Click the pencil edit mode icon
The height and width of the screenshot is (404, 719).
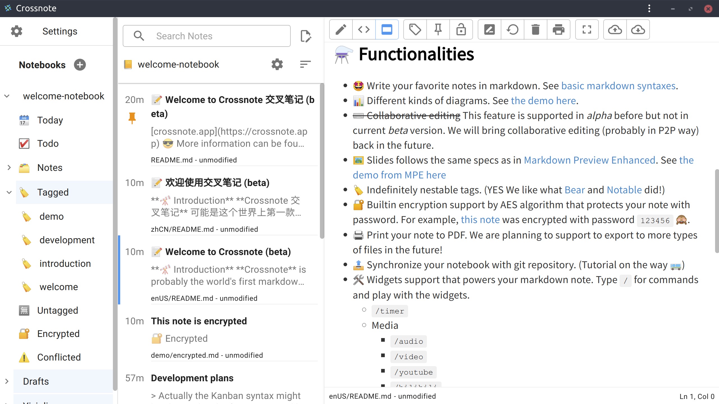click(341, 29)
